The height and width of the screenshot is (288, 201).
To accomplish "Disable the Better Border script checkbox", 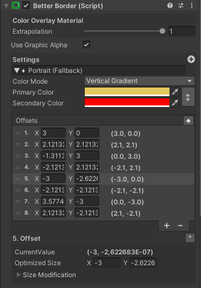I will 26,5.
